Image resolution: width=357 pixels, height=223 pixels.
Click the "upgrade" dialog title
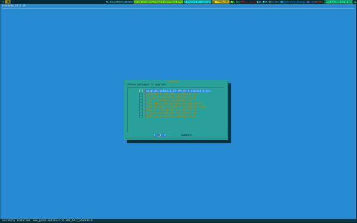pyautogui.click(x=174, y=81)
